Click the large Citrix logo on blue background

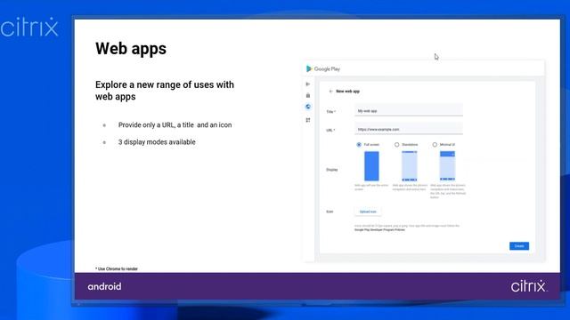pyautogui.click(x=29, y=28)
